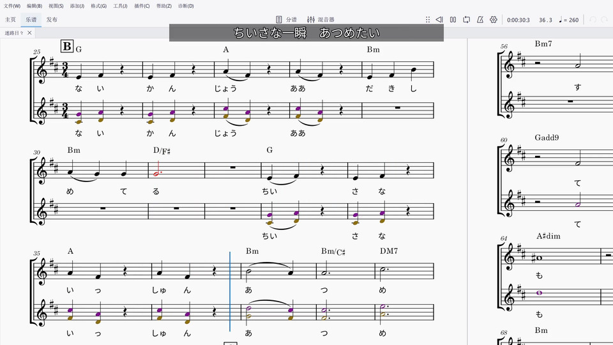Switch to the 发布 publish tab

point(52,20)
